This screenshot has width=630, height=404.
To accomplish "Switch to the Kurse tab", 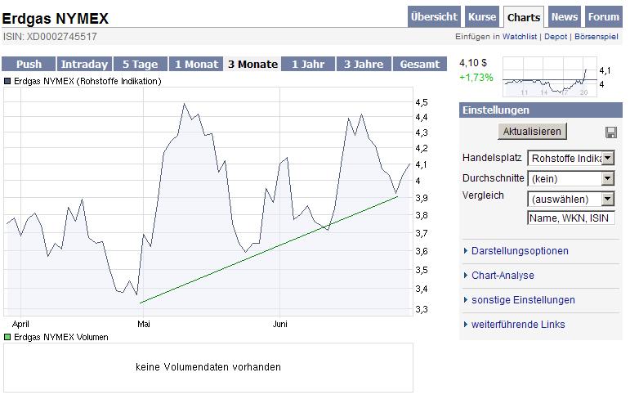I will click(482, 17).
